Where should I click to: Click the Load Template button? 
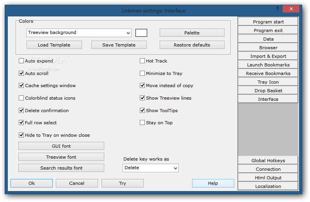click(54, 45)
